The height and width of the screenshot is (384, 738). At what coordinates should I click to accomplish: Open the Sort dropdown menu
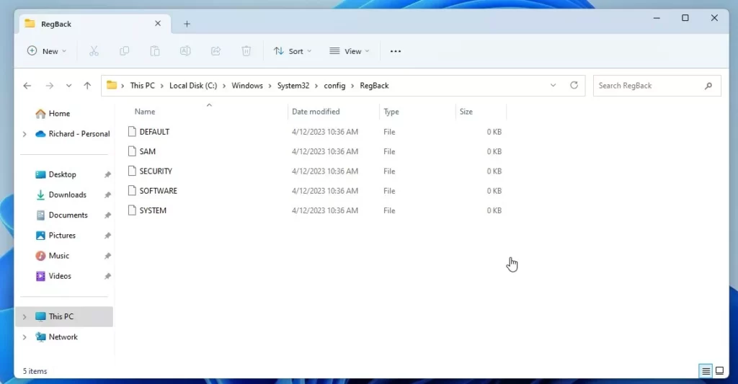[x=293, y=51]
